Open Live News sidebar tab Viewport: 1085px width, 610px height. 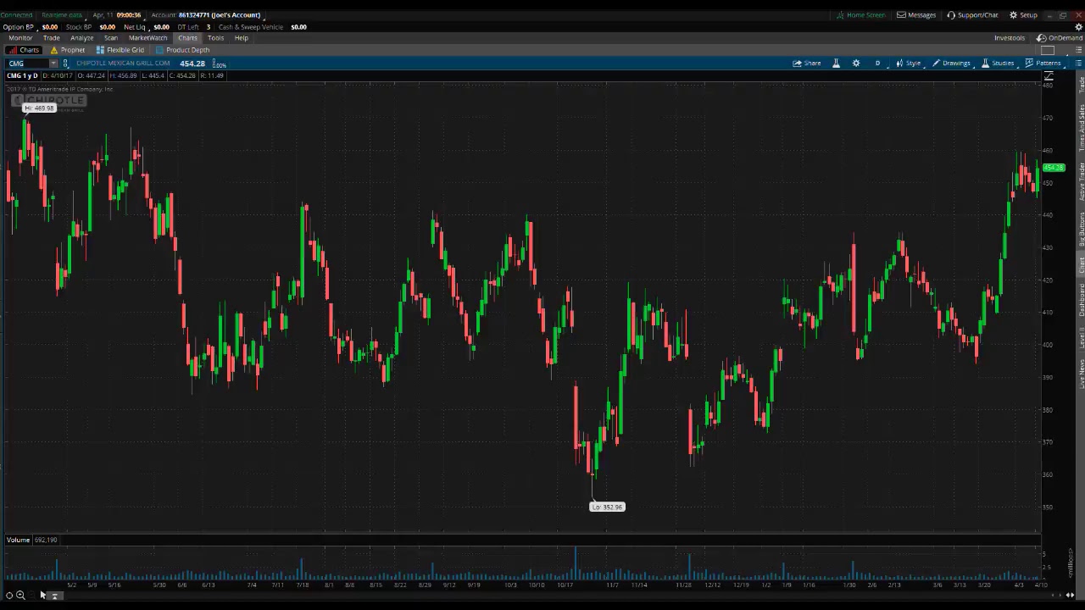(x=1081, y=374)
